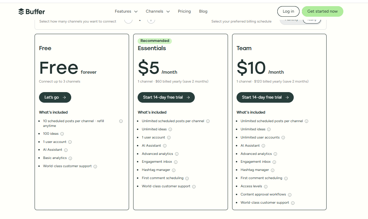Info icon for Essentials First comment scheduling
The height and width of the screenshot is (219, 368).
187,178
